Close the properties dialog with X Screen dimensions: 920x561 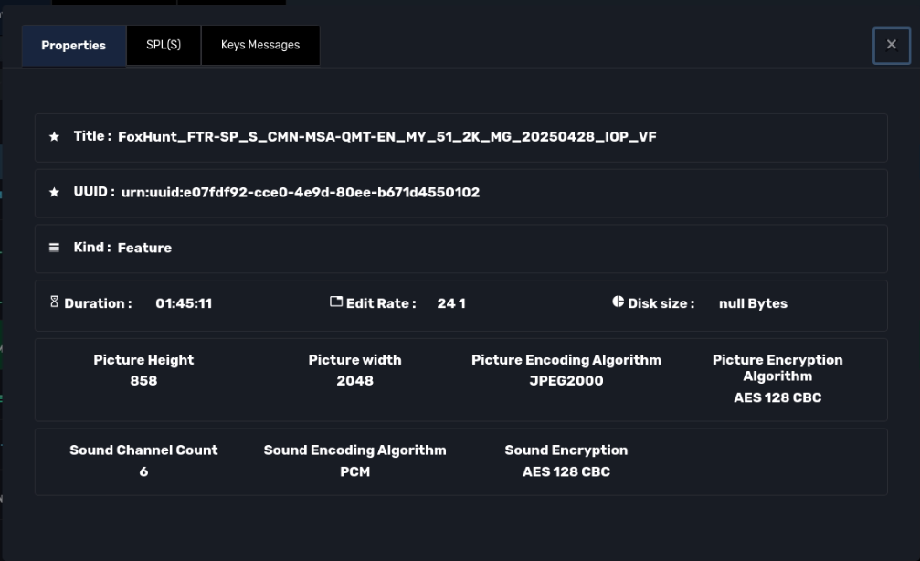[x=891, y=45]
